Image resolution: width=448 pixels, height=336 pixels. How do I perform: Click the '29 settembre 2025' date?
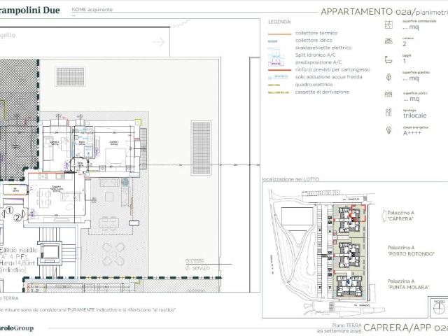point(339,330)
